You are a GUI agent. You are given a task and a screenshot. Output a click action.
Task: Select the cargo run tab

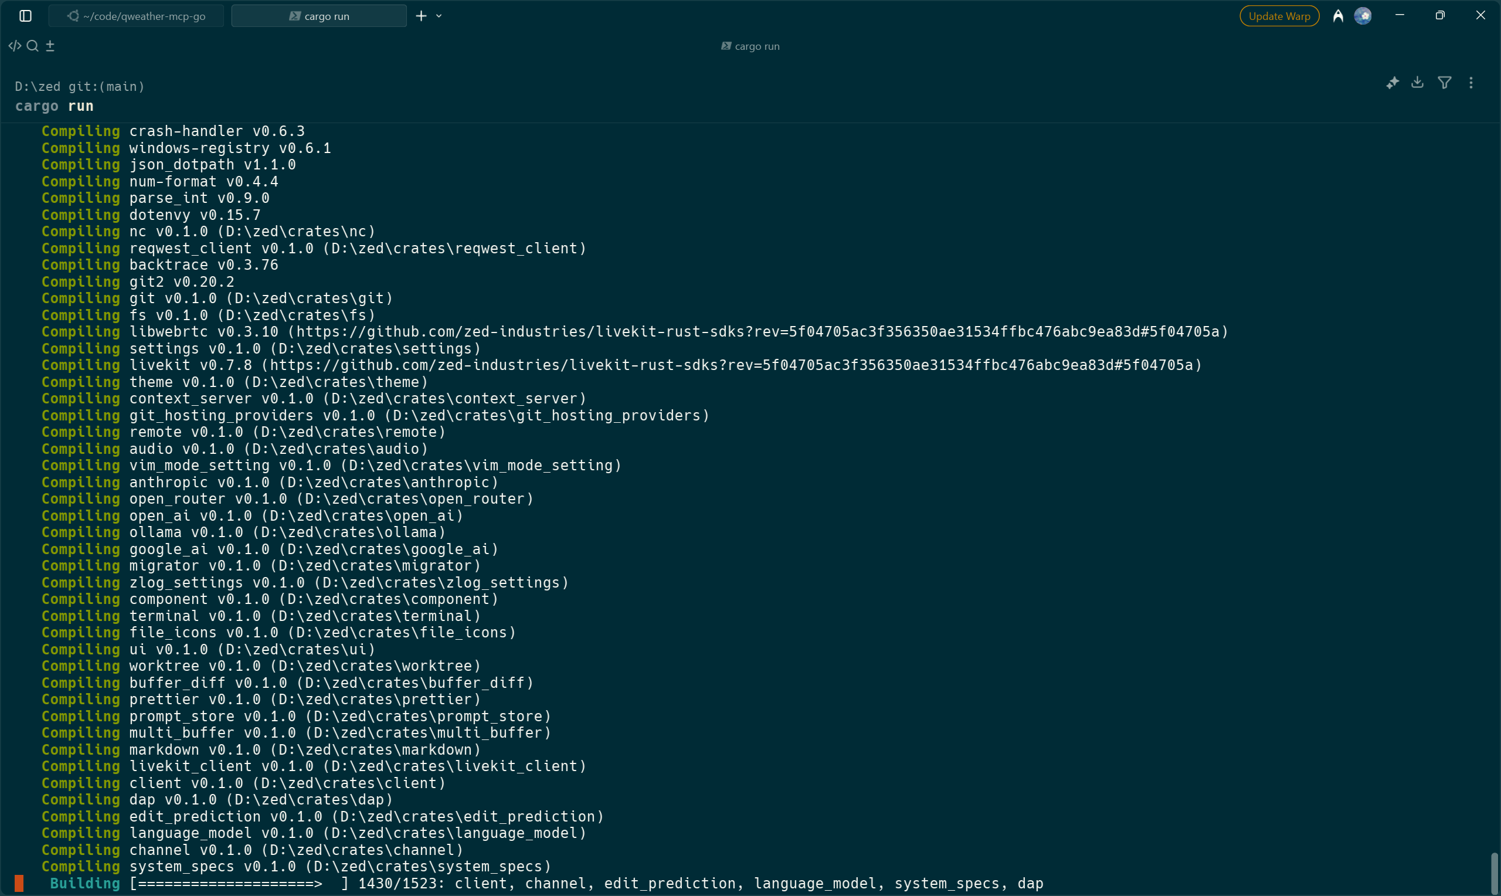pos(320,16)
